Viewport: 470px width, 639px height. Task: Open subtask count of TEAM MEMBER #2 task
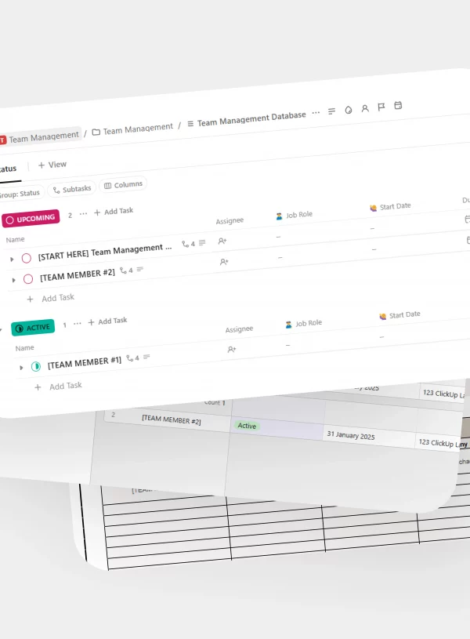[126, 270]
